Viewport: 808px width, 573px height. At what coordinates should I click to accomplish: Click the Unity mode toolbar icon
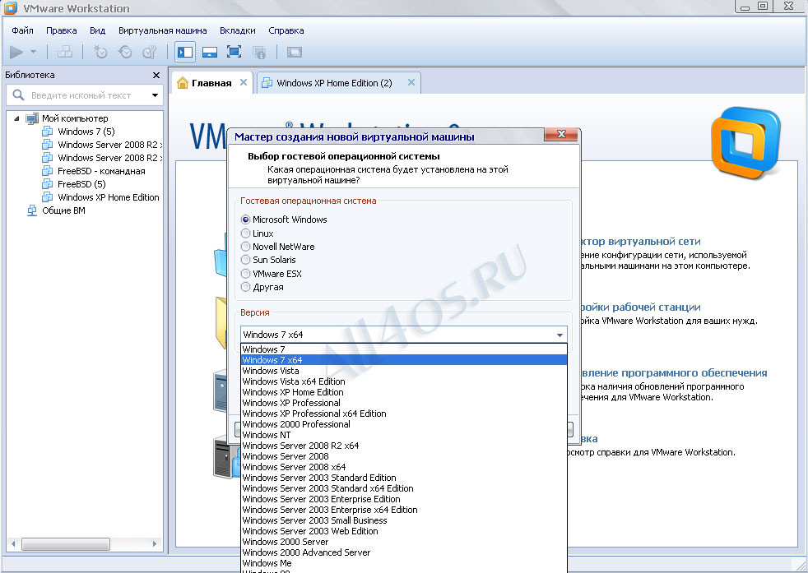click(x=258, y=52)
